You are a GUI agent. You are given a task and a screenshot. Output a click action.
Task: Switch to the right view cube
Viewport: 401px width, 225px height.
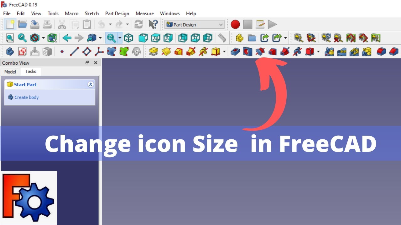[168, 38]
